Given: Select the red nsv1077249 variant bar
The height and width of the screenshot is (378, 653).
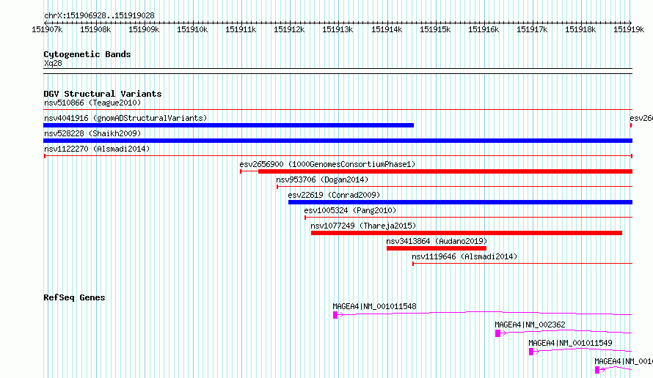Looking at the screenshot, I should [x=467, y=233].
